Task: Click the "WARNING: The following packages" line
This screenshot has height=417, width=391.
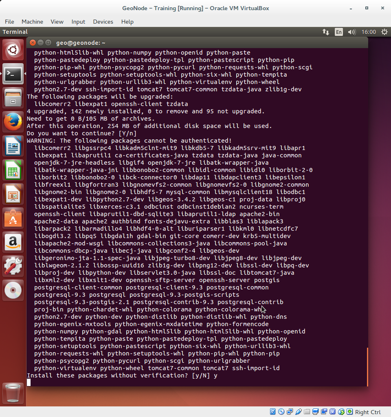Action: click(x=129, y=141)
